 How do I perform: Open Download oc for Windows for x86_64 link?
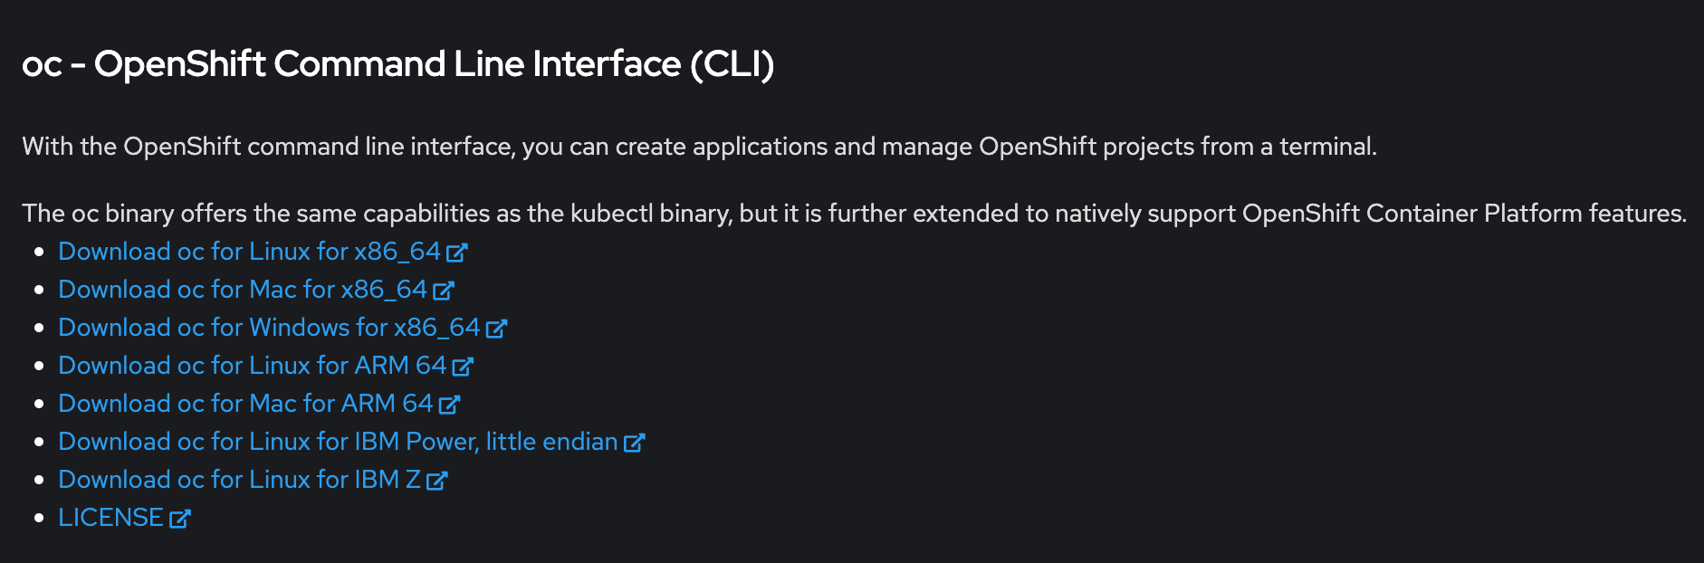[269, 328]
